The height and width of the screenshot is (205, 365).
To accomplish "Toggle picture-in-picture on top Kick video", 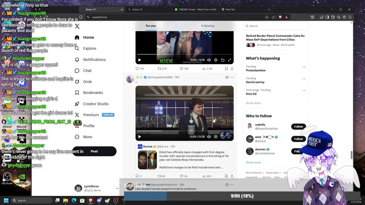I will [222, 60].
